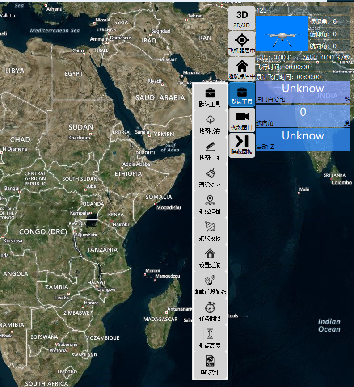Click the roll angle readout (横滚角: 0)

coord(323,21)
